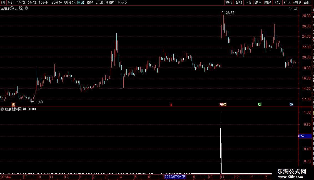Click the diamond icon in chart header
Image resolution: width=314 pixels, height=180 pixels.
coord(290,8)
